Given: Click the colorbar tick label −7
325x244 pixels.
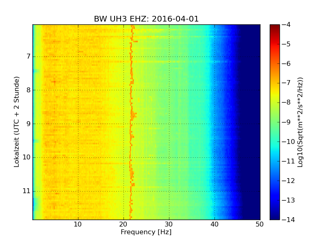Looking at the screenshot, I should coord(286,83).
